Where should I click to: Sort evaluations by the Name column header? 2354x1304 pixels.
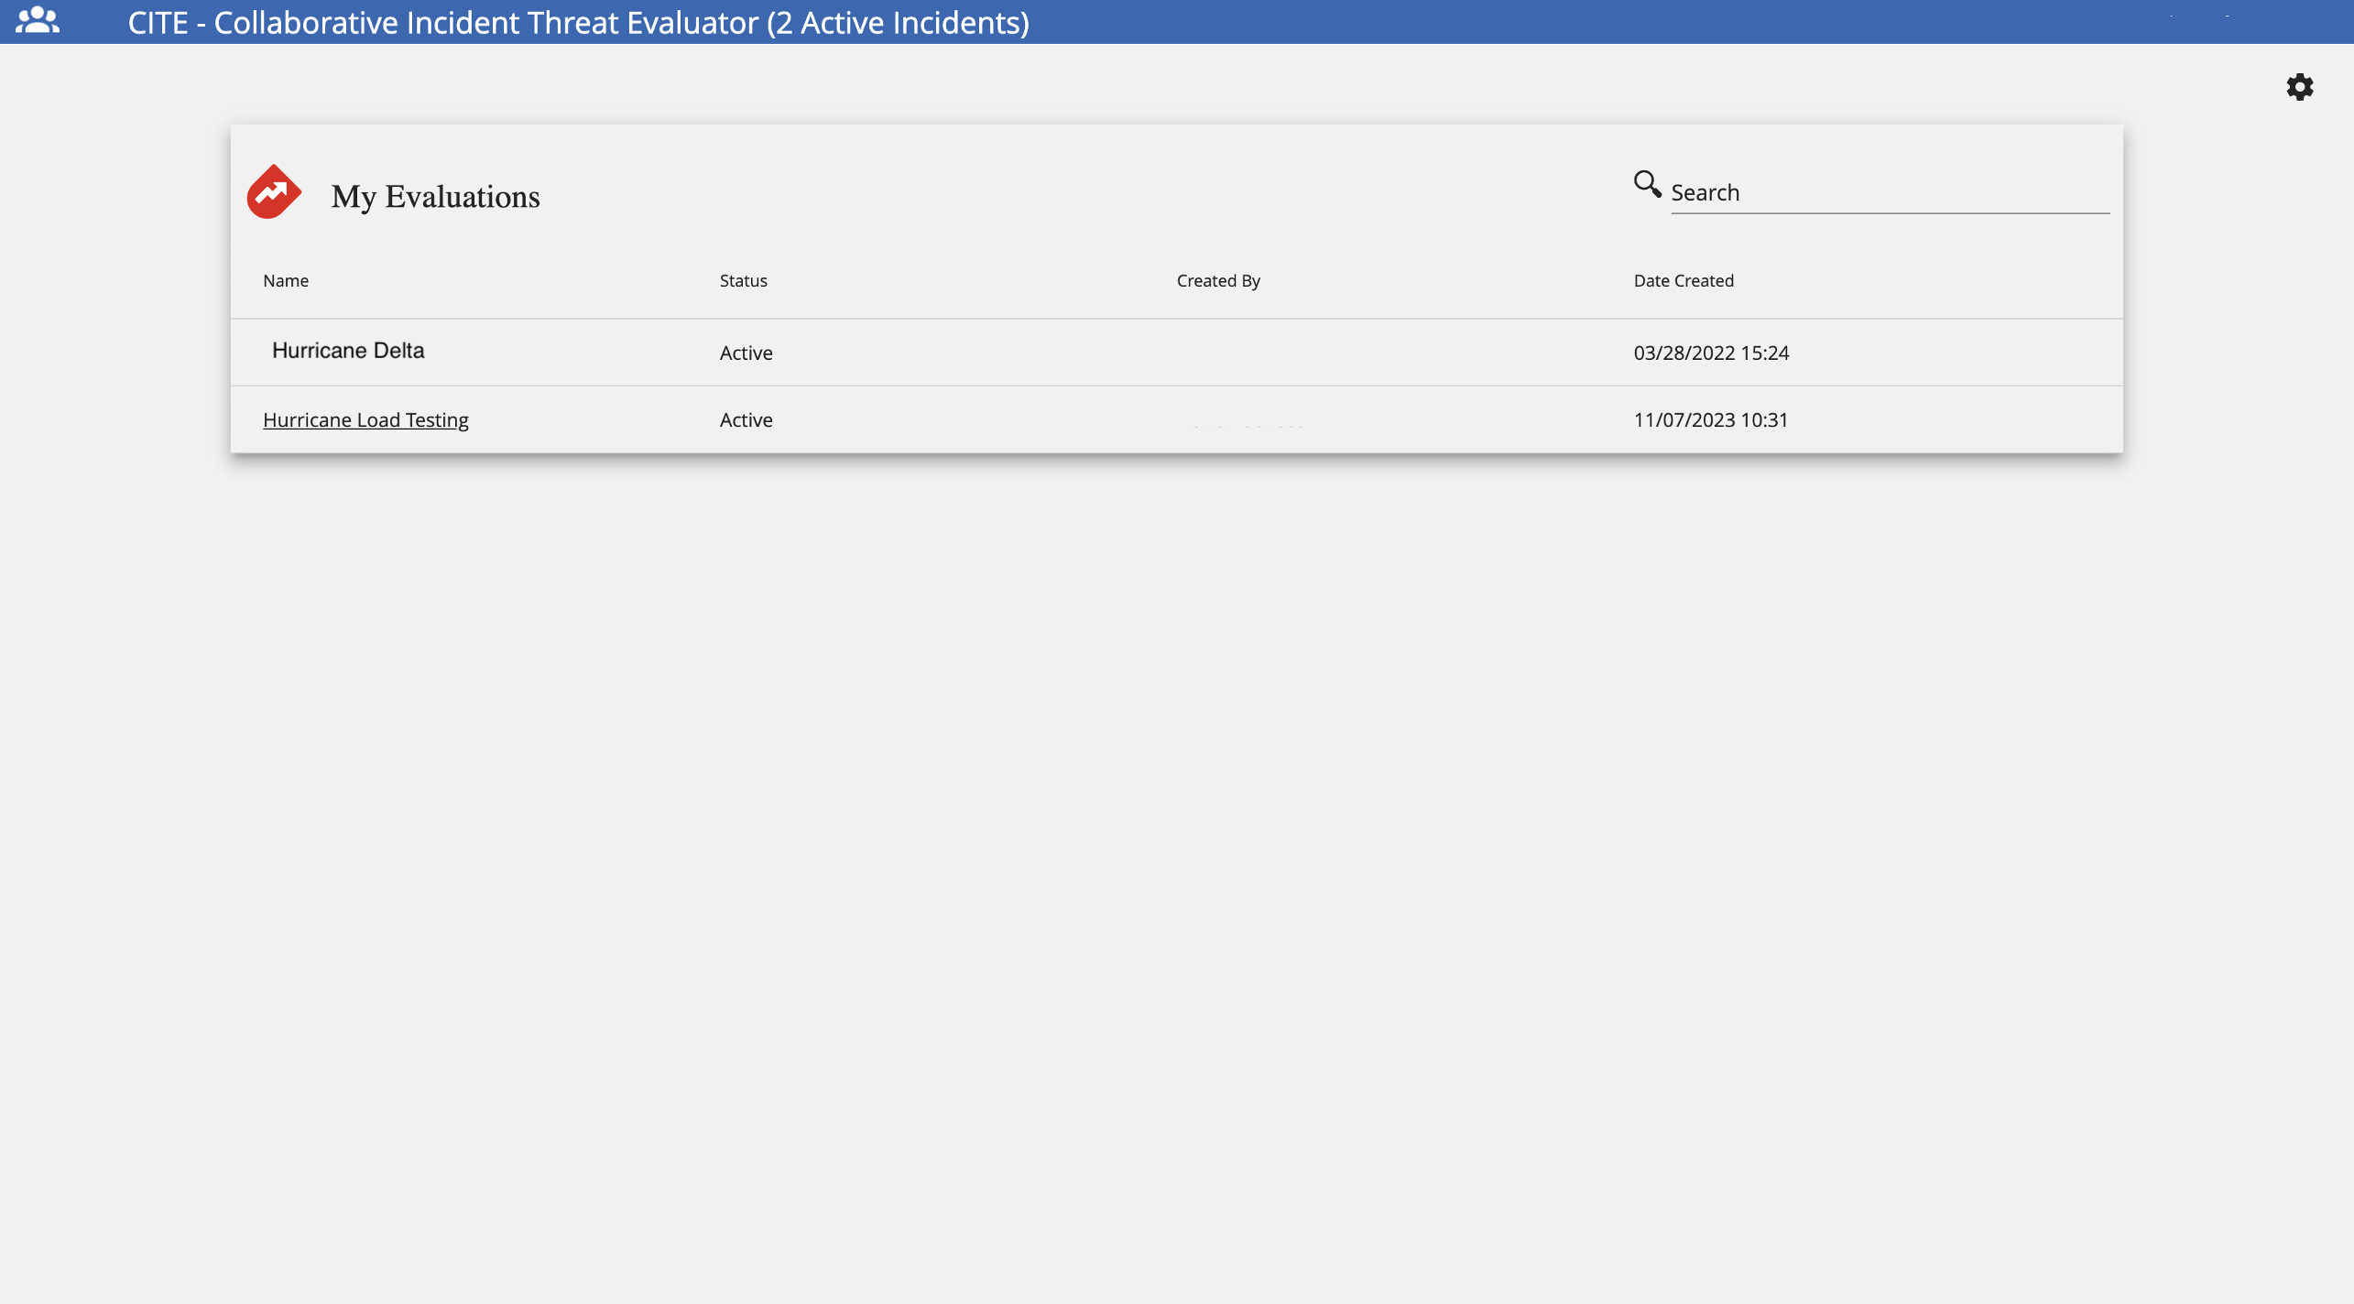click(x=286, y=281)
